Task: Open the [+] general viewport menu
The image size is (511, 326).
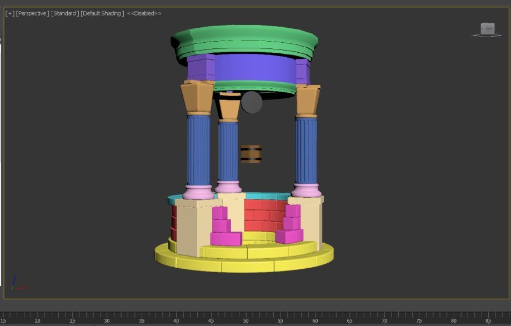Action: click(x=10, y=13)
